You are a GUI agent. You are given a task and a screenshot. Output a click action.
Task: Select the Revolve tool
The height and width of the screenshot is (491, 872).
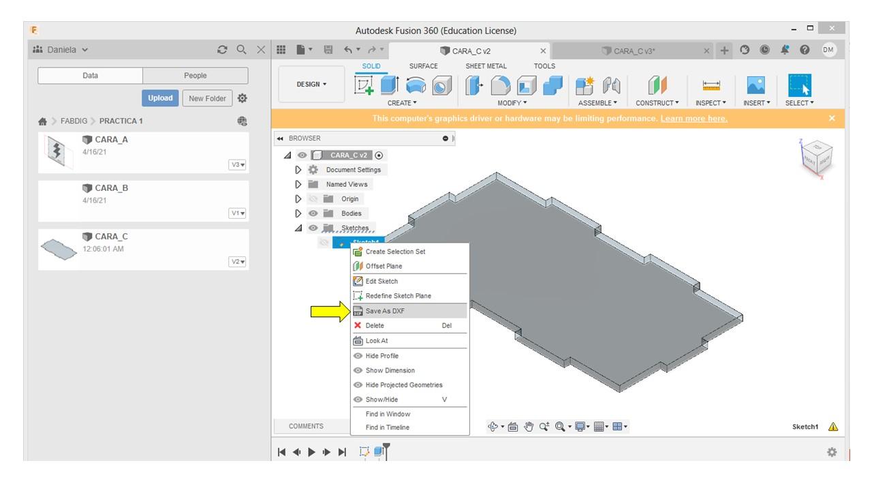tap(416, 85)
